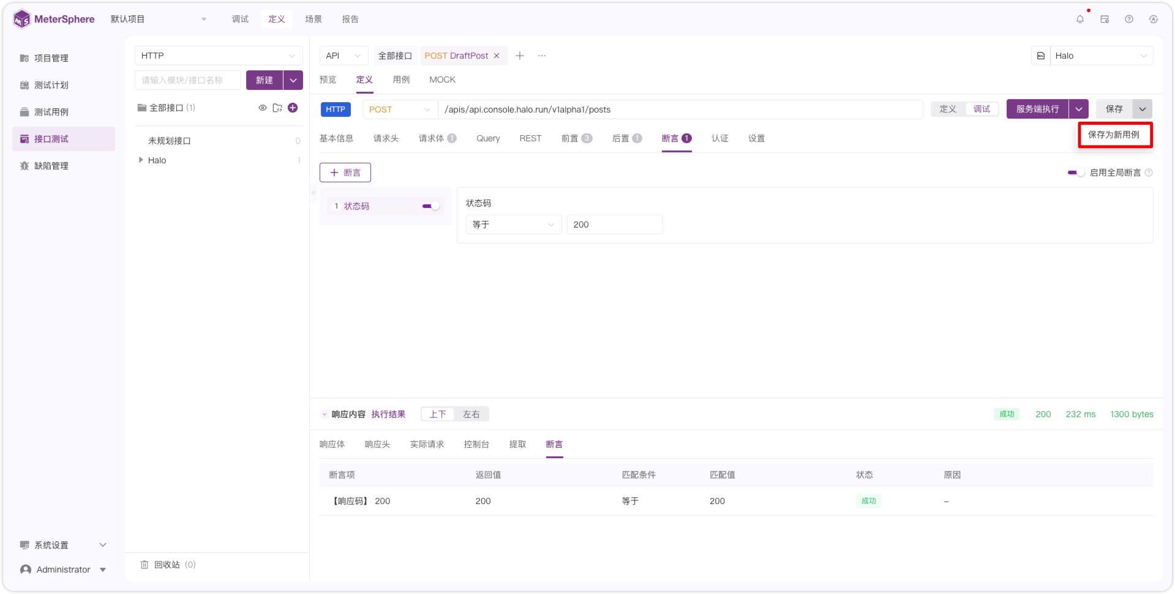1175x594 pixels.
Task: Click the environment icon left of Halo
Action: [1041, 56]
